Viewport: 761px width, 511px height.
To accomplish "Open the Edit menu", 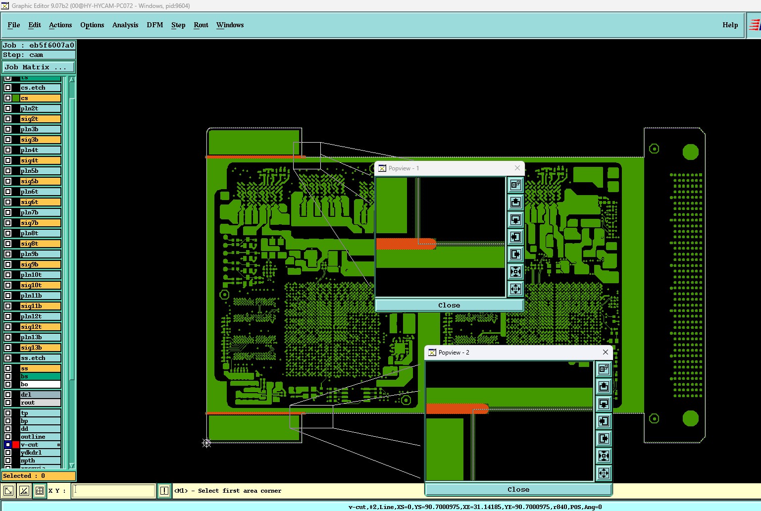I will tap(35, 25).
